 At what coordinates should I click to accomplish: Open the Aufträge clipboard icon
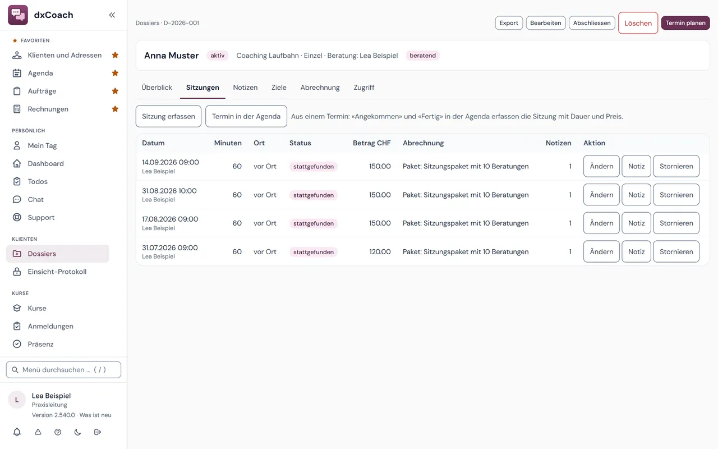(x=17, y=91)
